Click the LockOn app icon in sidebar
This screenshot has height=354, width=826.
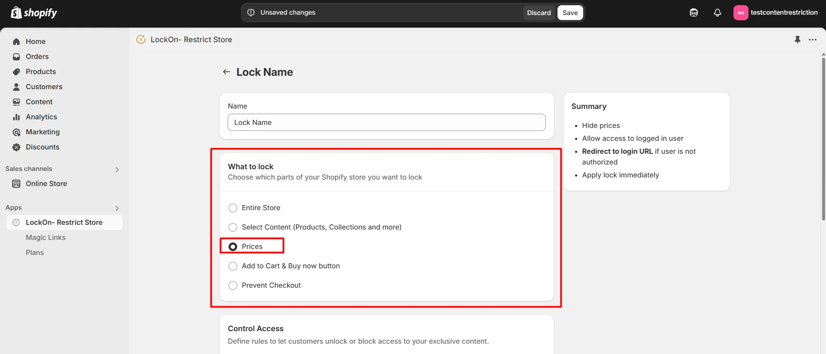[16, 222]
